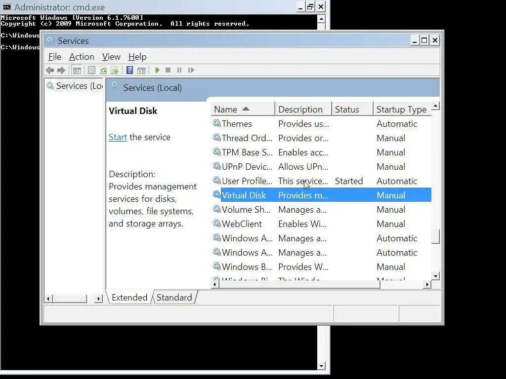This screenshot has width=506, height=379.
Task: Click the services list horizontal scrollbar thumb
Action: pos(299,284)
